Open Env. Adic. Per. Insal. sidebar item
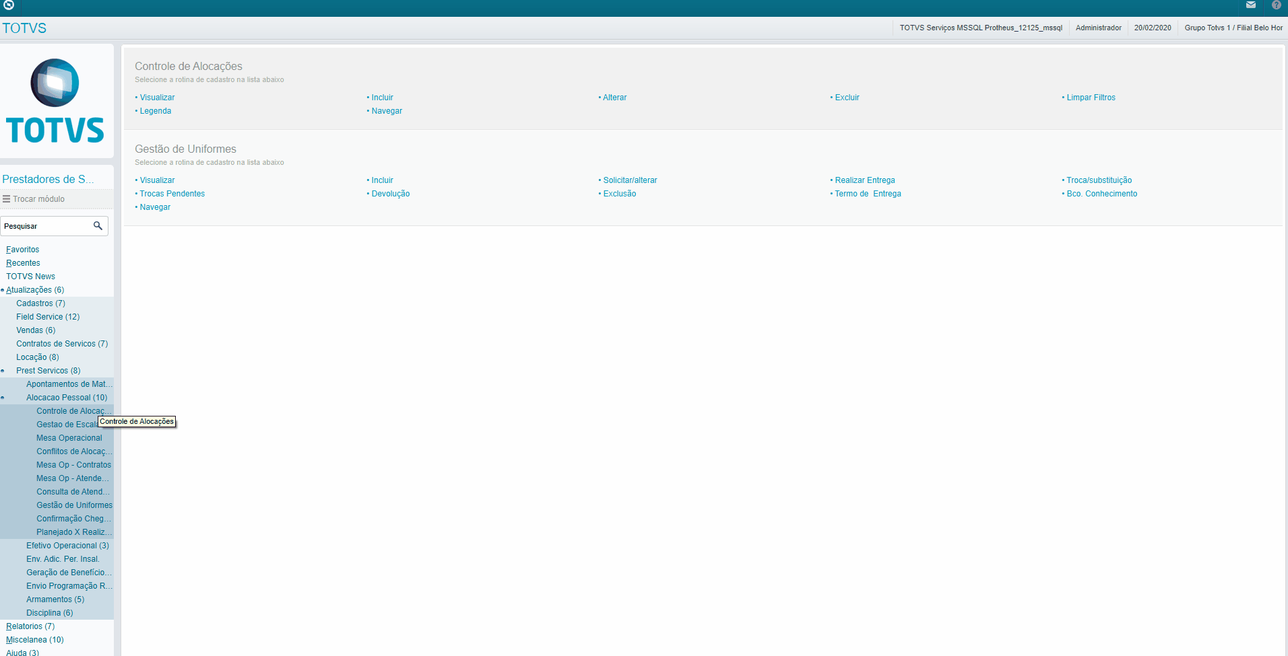 63,559
